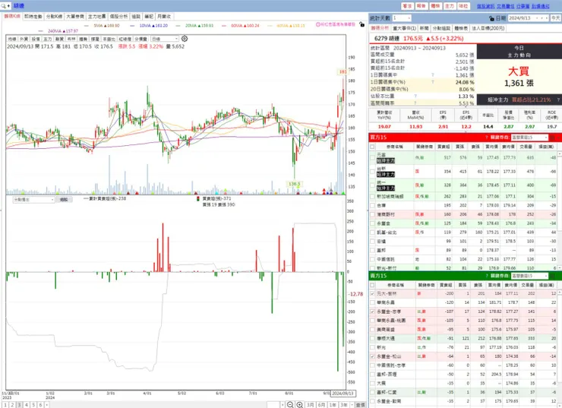Open help icon for 1日籌碼集中 row
562x408 pixels.
pyautogui.click(x=433, y=75)
